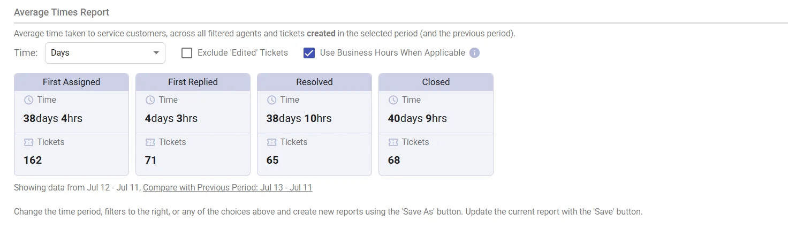Open the Time unit dropdown showing Days
The height and width of the screenshot is (229, 796).
coord(105,53)
